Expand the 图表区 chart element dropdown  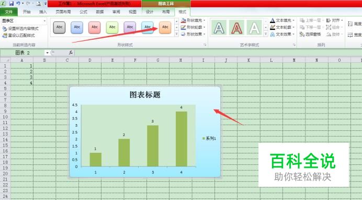click(x=44, y=21)
